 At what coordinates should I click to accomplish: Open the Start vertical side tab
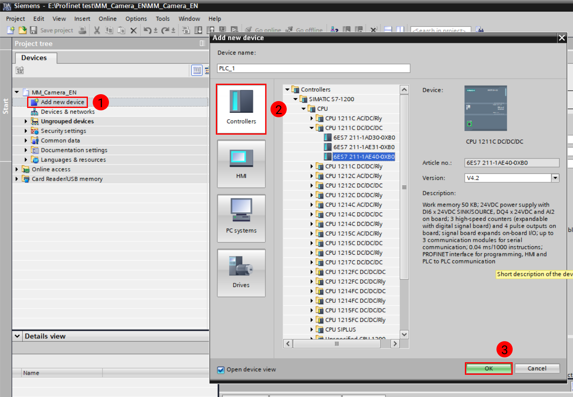click(x=6, y=106)
